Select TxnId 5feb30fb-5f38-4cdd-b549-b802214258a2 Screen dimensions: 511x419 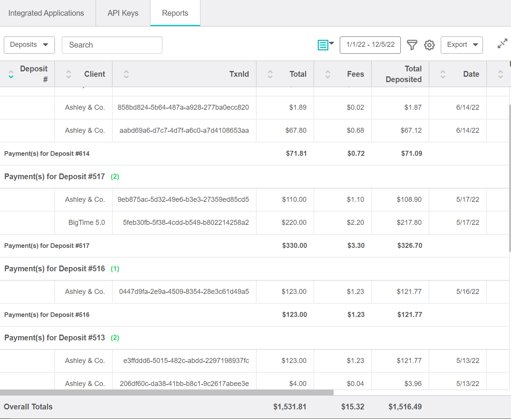click(186, 223)
